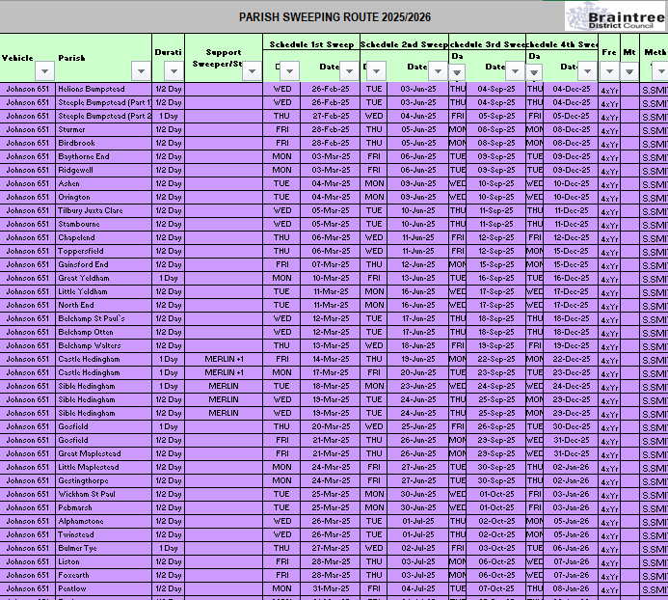This screenshot has height=600, width=668.
Task: Select the 20-Mar-25 date cell for Gosfield
Action: pyautogui.click(x=331, y=426)
